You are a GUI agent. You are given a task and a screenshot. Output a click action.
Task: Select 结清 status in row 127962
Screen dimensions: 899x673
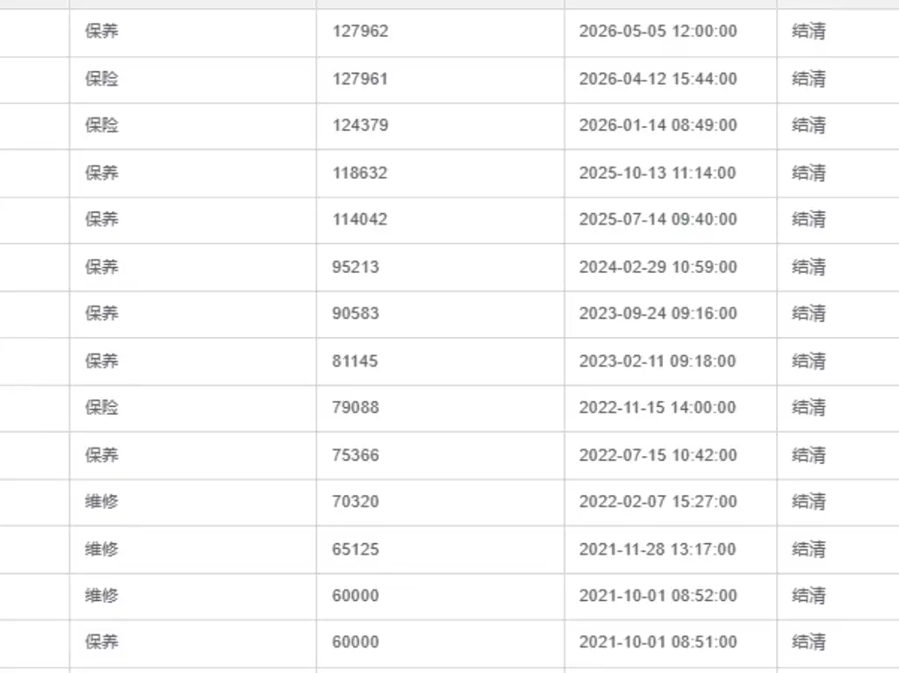809,31
